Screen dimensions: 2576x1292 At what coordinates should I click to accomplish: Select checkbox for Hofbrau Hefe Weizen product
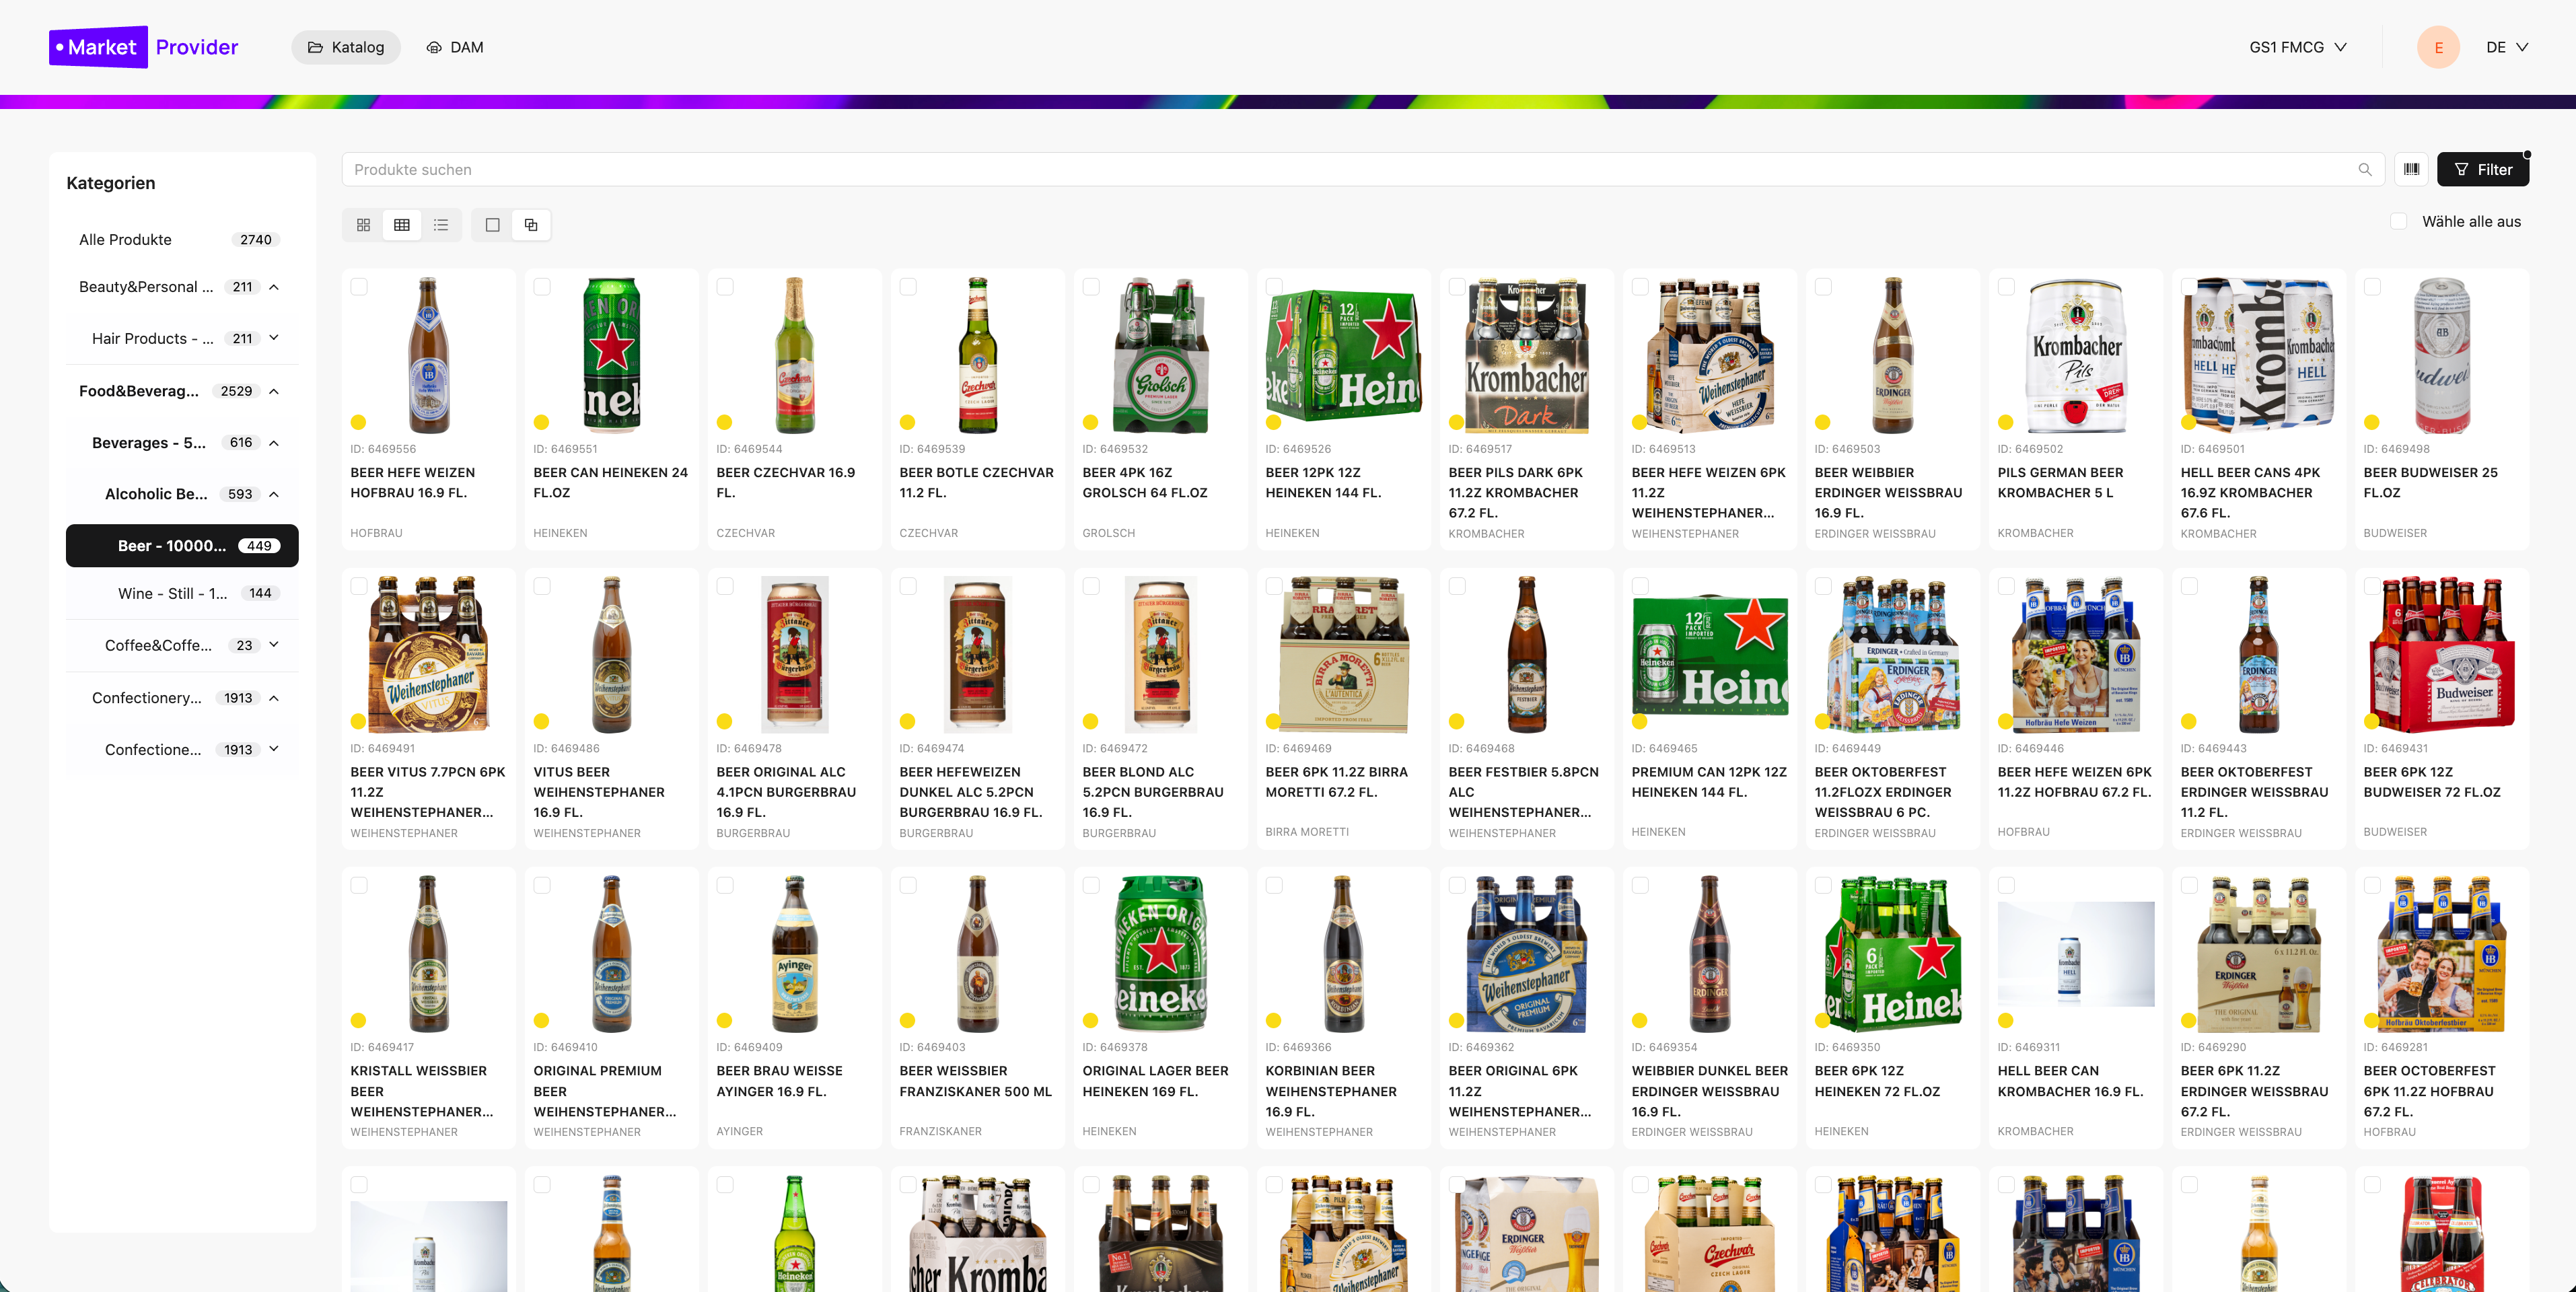pos(359,287)
